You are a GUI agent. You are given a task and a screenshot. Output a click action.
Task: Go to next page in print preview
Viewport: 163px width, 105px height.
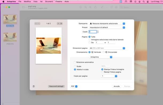coord(58,23)
